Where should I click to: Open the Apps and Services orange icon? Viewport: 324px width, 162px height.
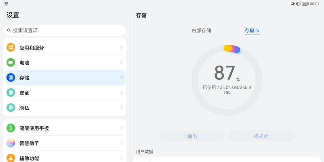(x=11, y=47)
